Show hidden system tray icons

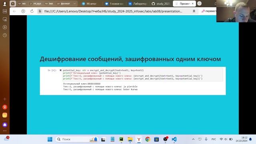point(193,139)
